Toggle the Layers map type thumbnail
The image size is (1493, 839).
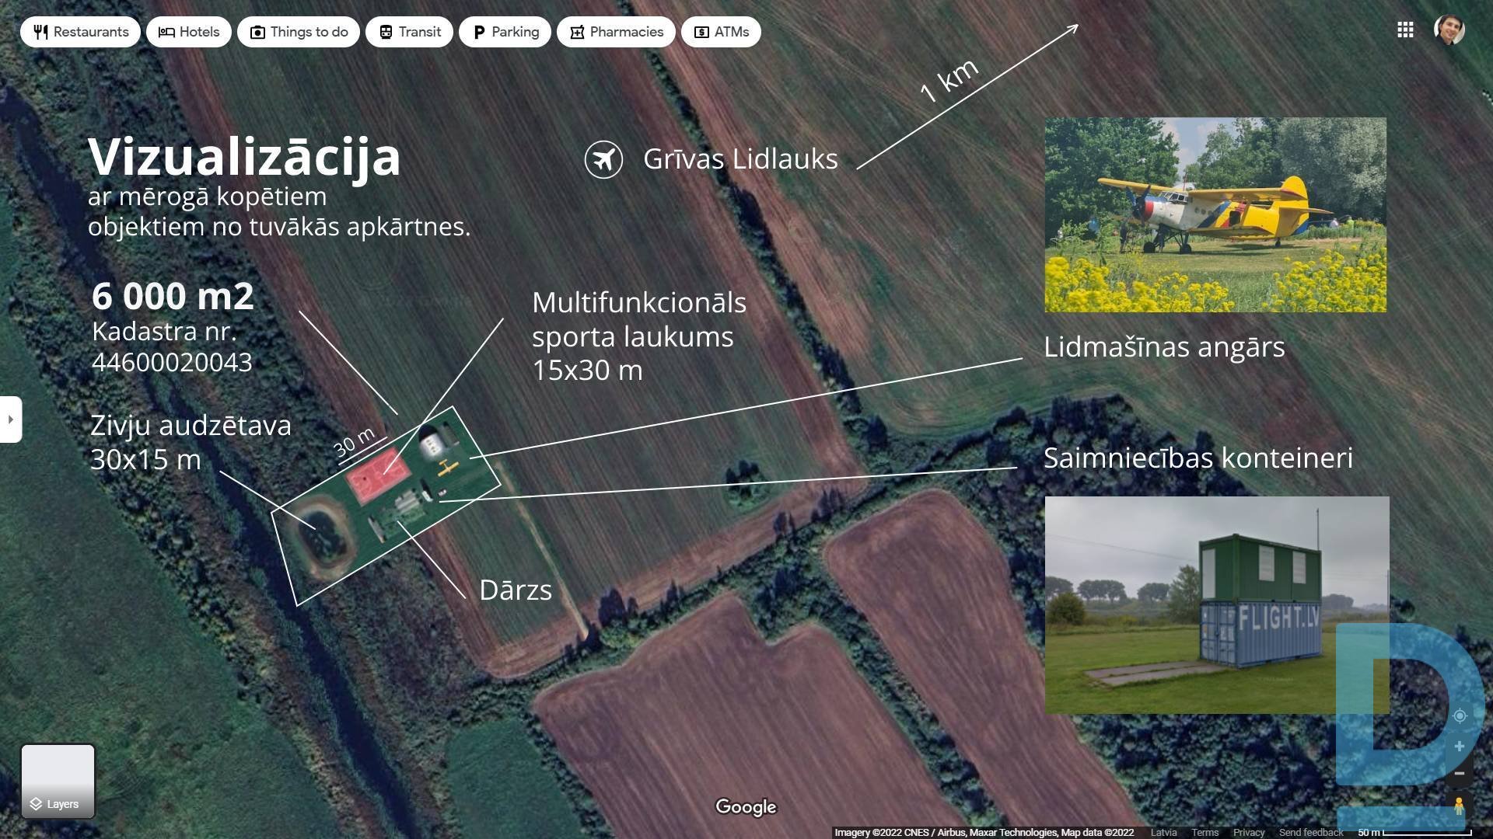(x=58, y=781)
